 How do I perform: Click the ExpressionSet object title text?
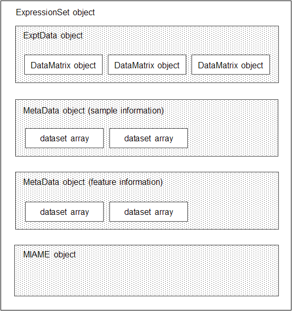pyautogui.click(x=55, y=13)
